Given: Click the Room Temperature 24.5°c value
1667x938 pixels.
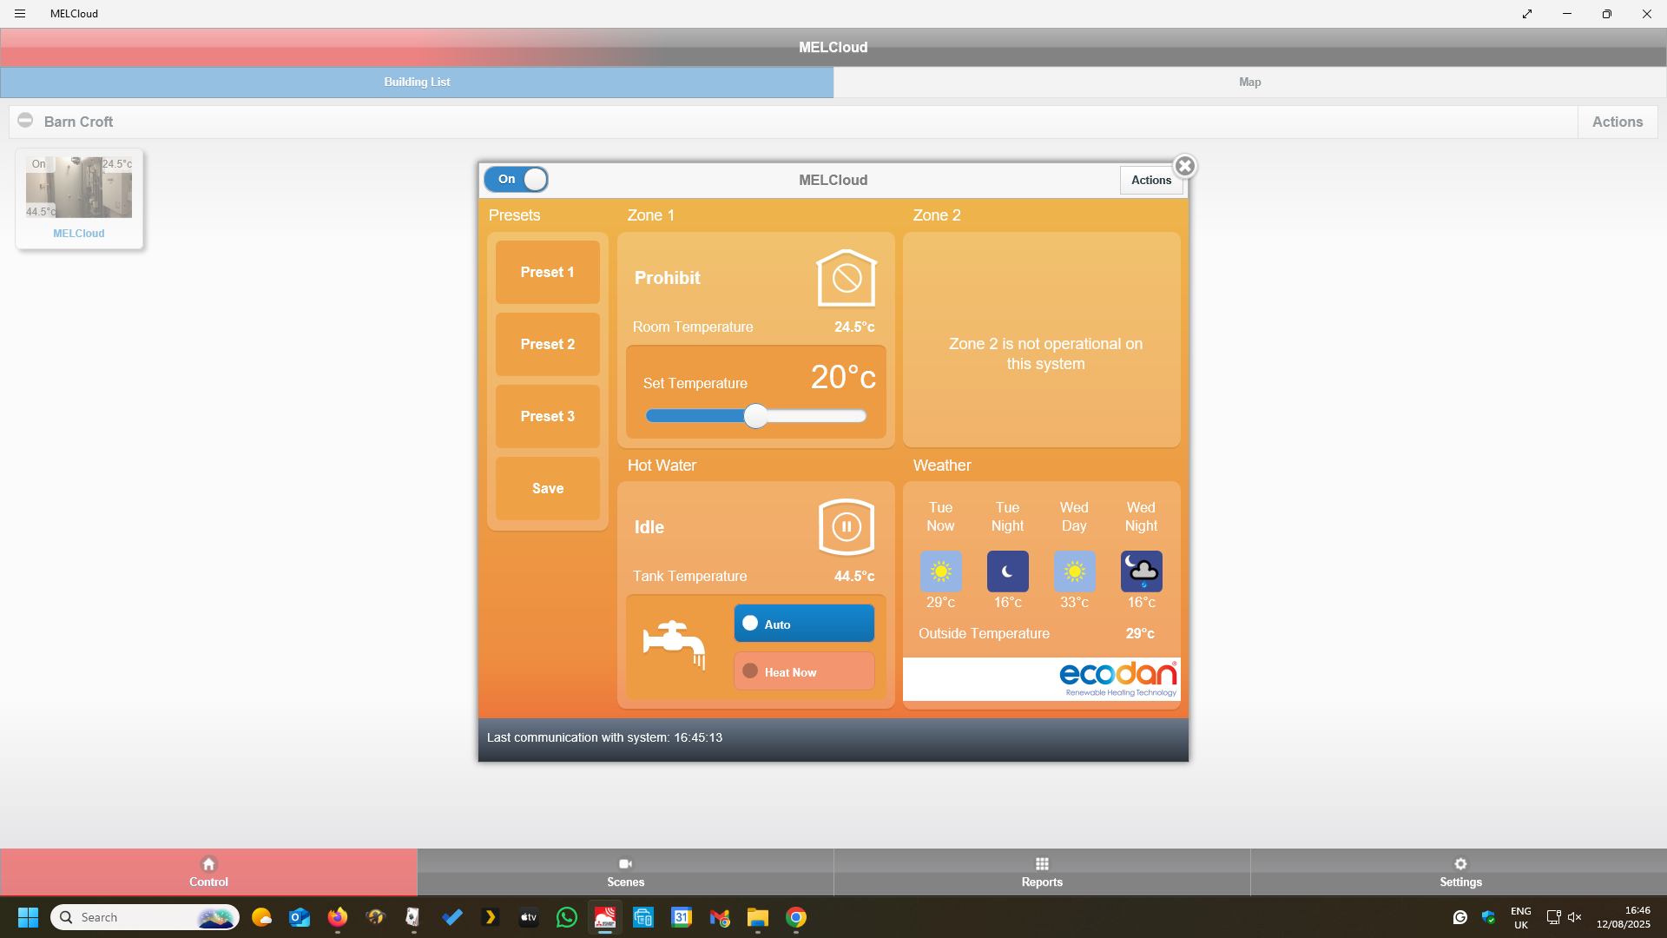Looking at the screenshot, I should (854, 327).
